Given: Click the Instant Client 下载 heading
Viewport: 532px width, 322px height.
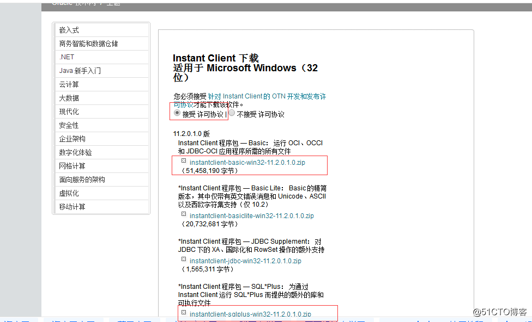Looking at the screenshot, I should coord(215,58).
